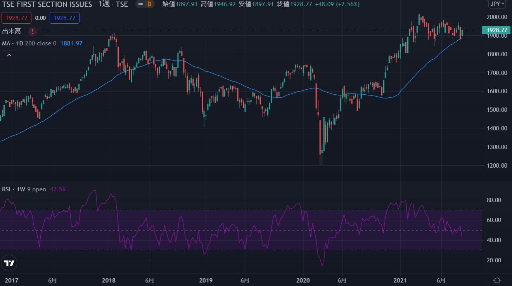Collapse the indicator legend with chevron
Image resolution: width=512 pixels, height=286 pixels.
(x=9, y=55)
